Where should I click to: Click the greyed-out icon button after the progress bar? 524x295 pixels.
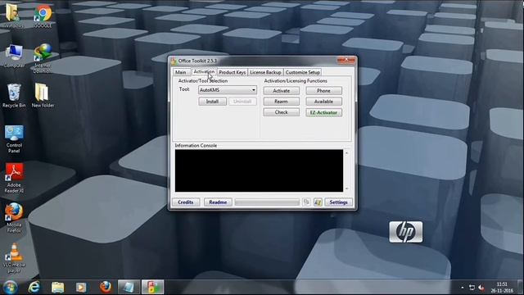306,202
